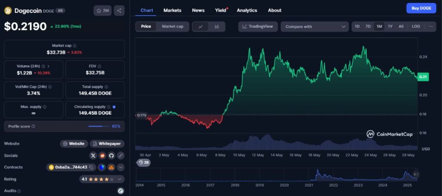
Task: Select the line chart type toggle
Action: point(200,26)
